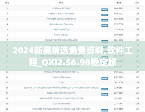Click review badge for PROGRESS IN POLYMER SCIENCE
Image resolution: width=145 pixels, height=112 pixels.
point(105,20)
